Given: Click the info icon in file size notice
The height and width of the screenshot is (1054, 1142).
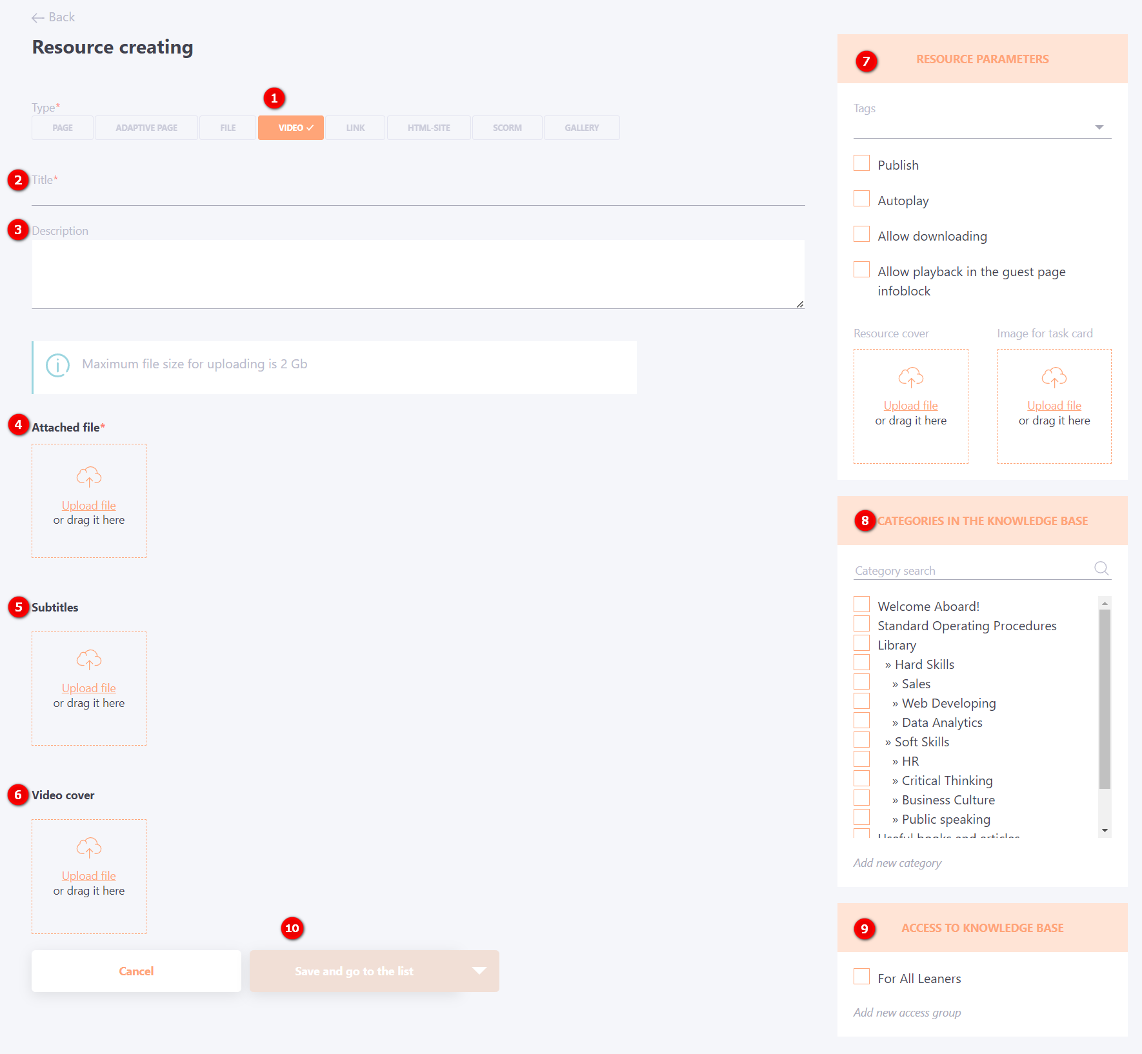Looking at the screenshot, I should click(x=57, y=365).
